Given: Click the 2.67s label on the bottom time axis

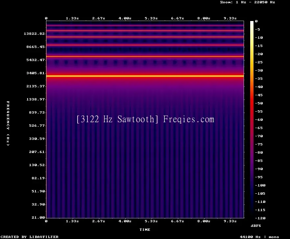Looking at the screenshot, I should point(99,221).
